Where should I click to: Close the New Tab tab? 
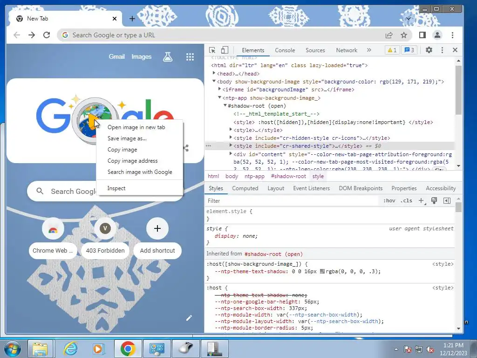pyautogui.click(x=115, y=19)
